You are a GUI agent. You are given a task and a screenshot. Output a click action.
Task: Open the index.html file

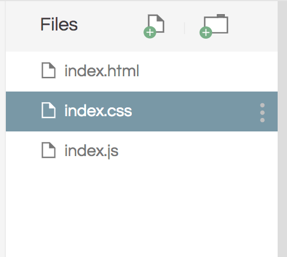coord(102,71)
